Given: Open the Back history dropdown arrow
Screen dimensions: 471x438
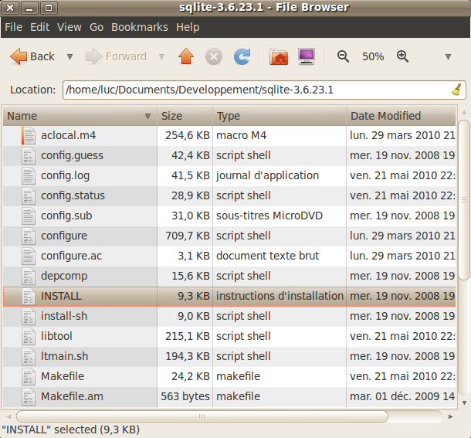Looking at the screenshot, I should tap(69, 56).
